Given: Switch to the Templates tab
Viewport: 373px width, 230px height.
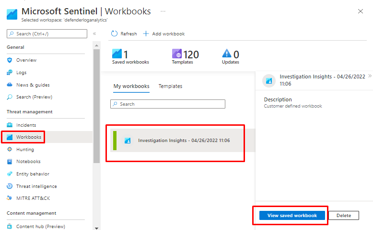Looking at the screenshot, I should pos(170,87).
